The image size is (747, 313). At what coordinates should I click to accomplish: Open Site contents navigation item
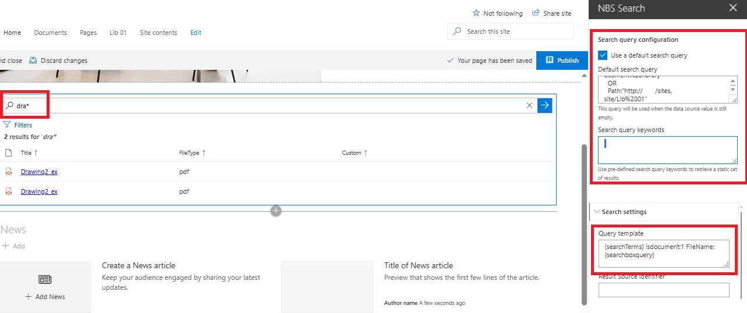pos(158,33)
